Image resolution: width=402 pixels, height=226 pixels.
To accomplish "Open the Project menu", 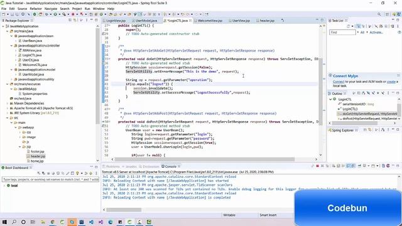I will pos(77,9).
